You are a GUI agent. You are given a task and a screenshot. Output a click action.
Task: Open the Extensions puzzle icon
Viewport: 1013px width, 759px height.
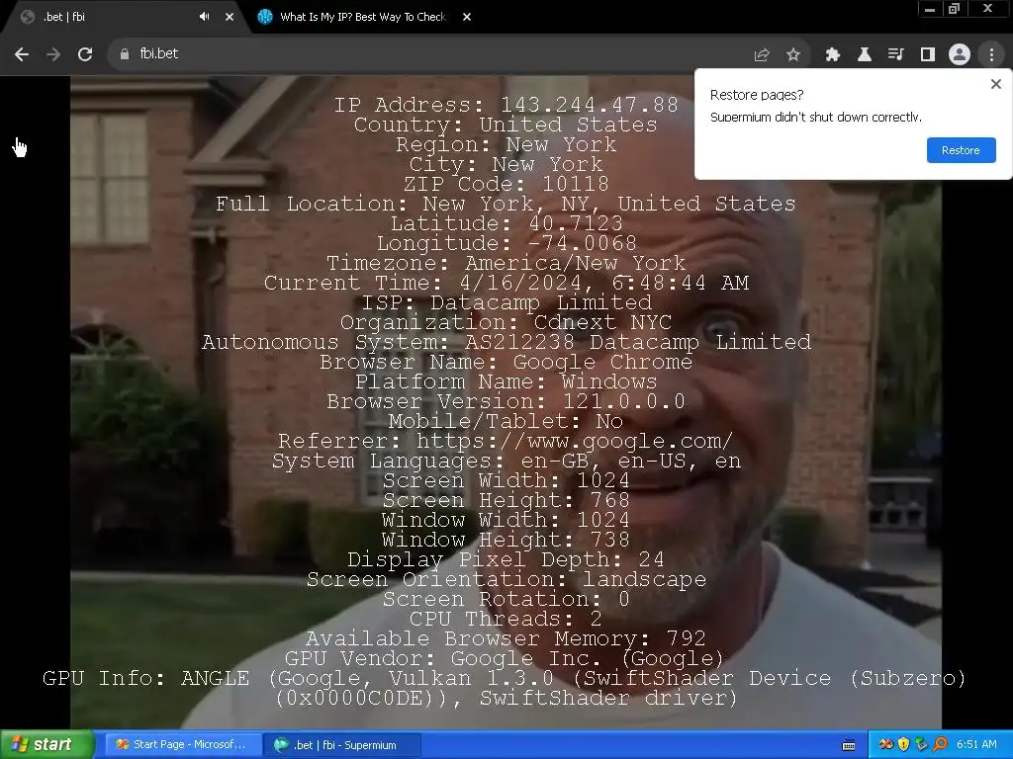tap(833, 55)
